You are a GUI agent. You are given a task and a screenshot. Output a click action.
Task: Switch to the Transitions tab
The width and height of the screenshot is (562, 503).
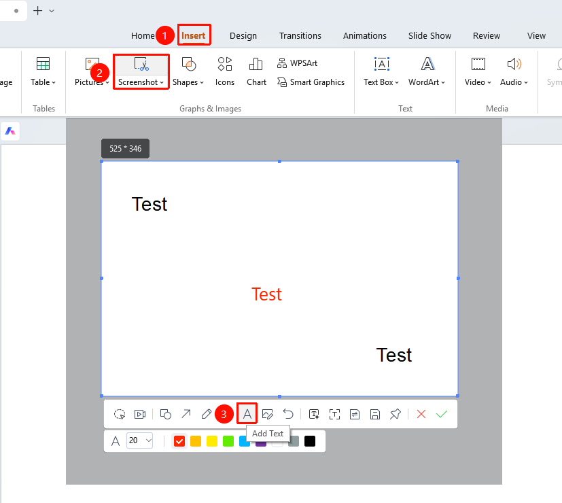[x=300, y=35]
